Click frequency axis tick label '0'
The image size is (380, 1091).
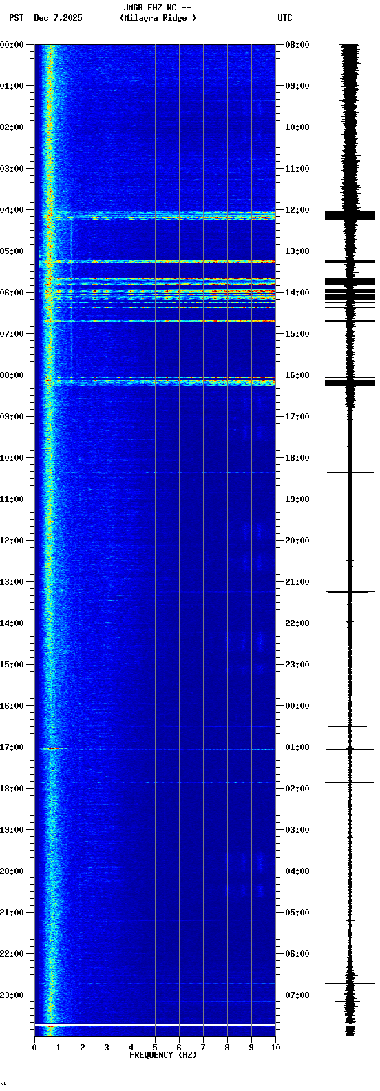34,1048
